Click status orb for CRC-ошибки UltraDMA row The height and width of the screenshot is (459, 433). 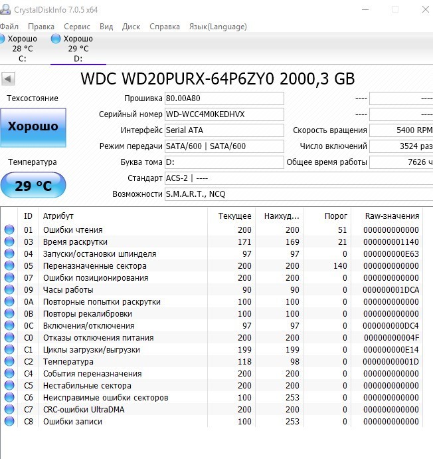pyautogui.click(x=9, y=409)
